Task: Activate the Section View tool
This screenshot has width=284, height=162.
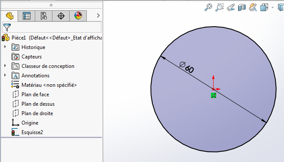Action: tap(242, 7)
